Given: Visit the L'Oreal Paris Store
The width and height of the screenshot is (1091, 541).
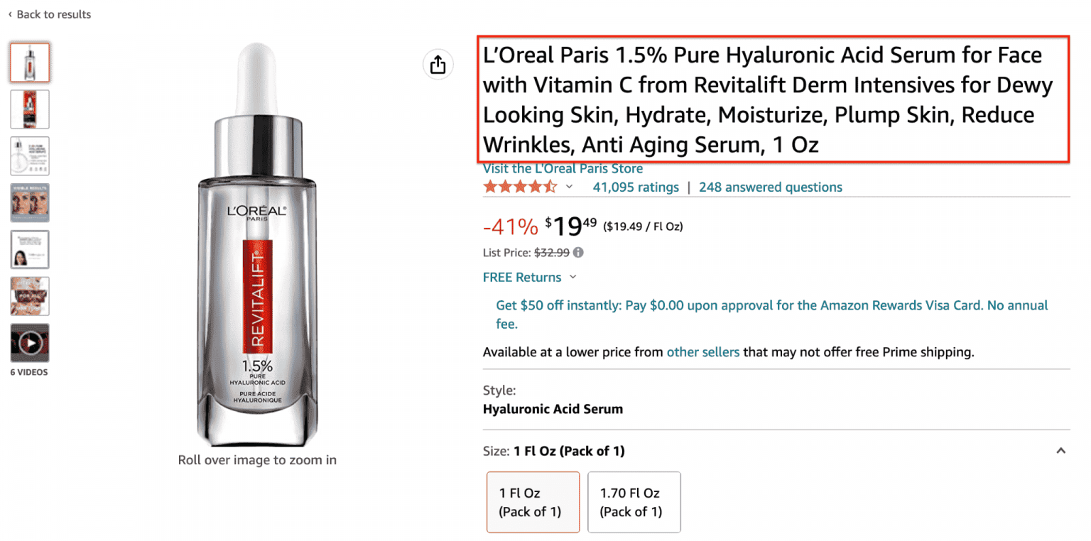Looking at the screenshot, I should coord(562,168).
